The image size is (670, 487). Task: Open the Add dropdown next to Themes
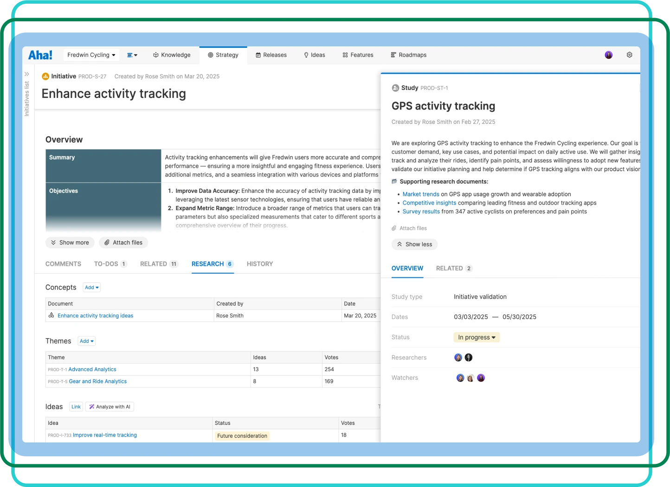coord(86,341)
